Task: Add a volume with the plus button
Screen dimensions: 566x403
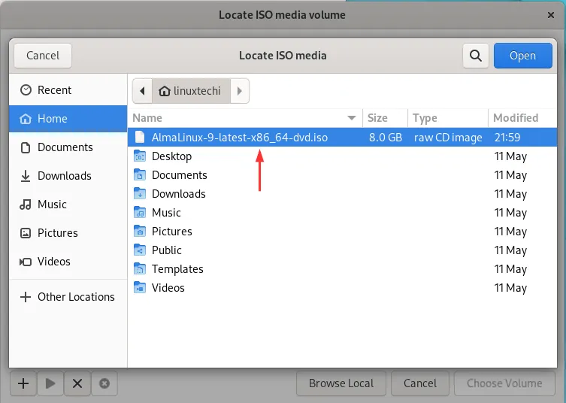Action: point(23,383)
